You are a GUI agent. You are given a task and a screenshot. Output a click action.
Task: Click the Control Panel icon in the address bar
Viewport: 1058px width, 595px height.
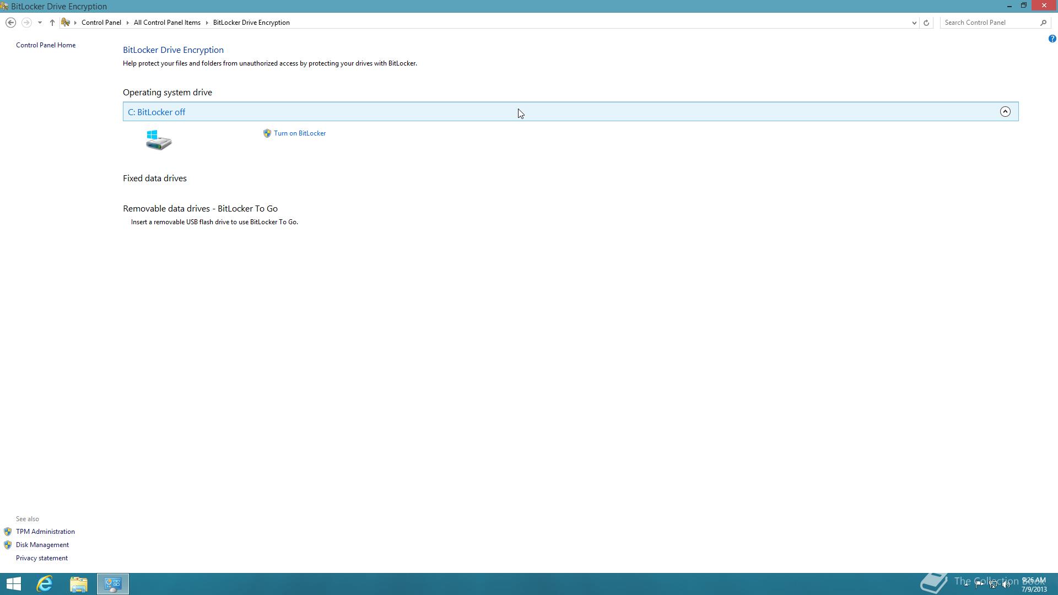pyautogui.click(x=66, y=23)
